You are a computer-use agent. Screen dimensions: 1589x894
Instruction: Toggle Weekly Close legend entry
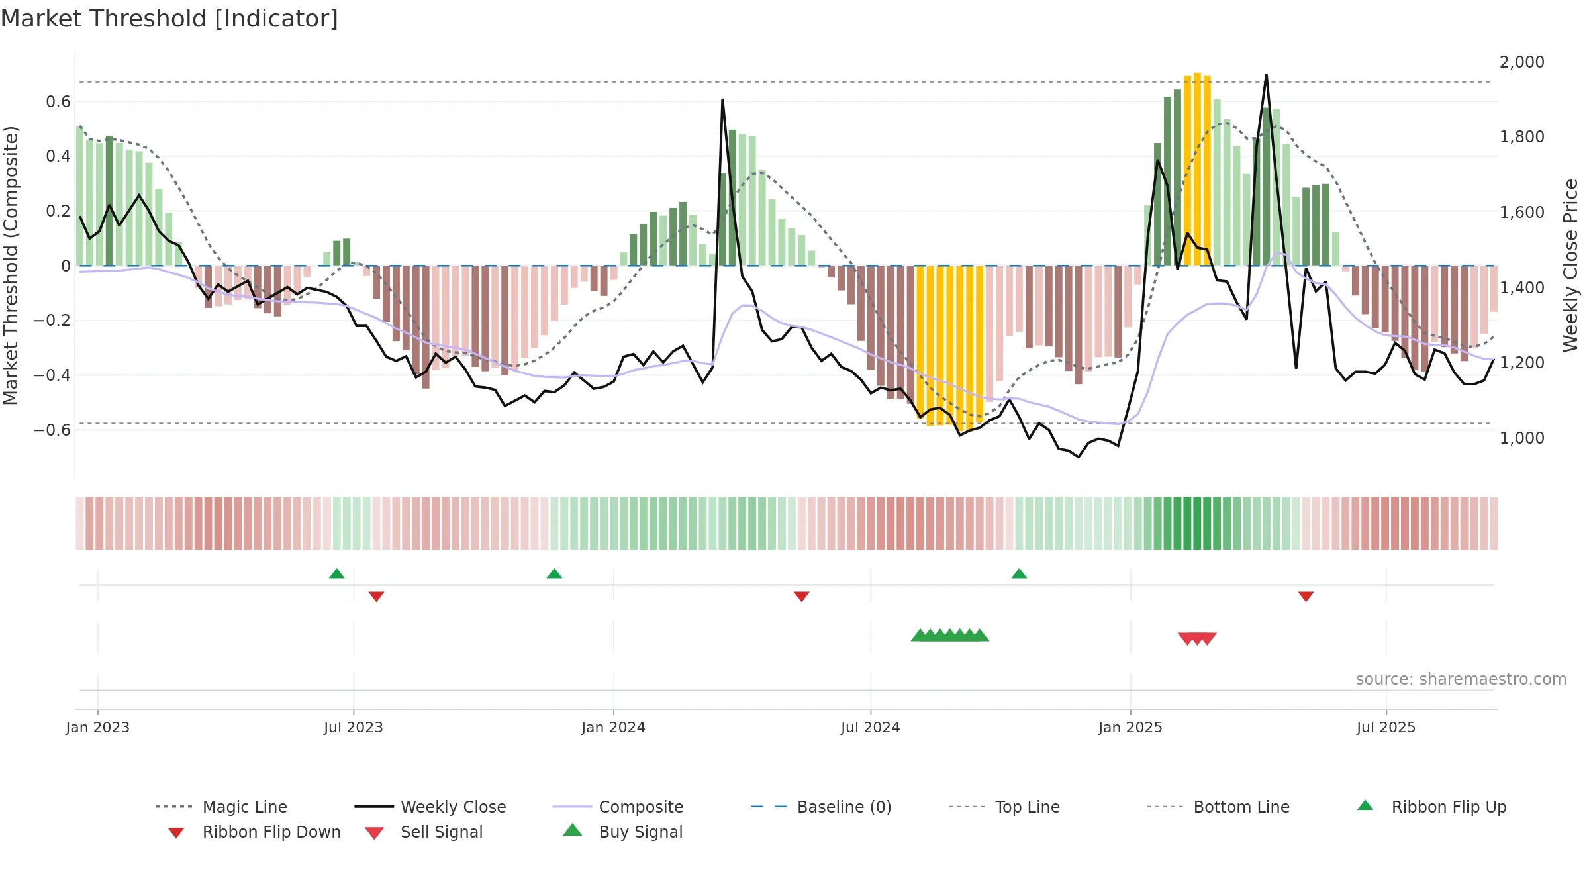pos(430,807)
